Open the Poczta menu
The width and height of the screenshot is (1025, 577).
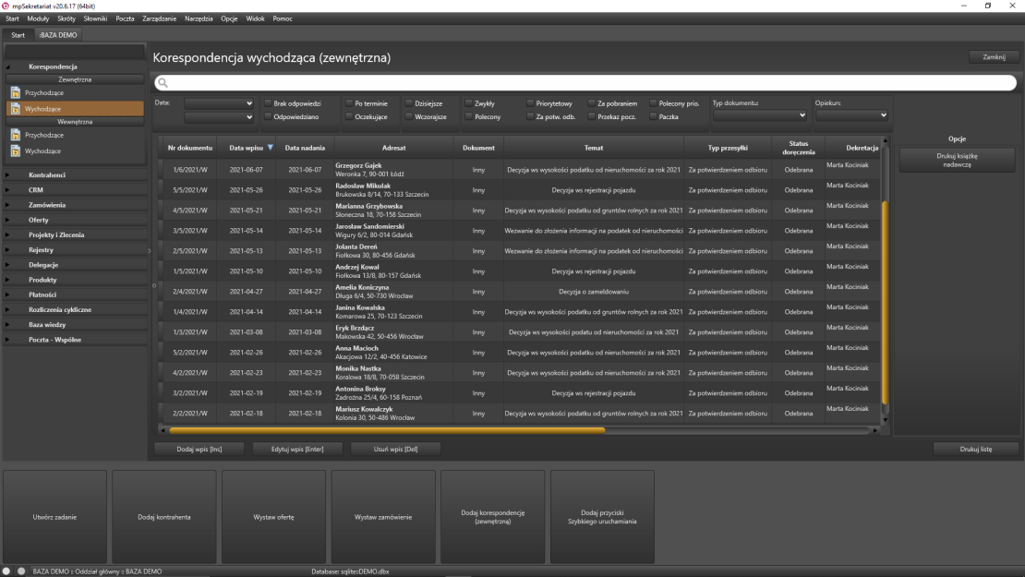125,19
